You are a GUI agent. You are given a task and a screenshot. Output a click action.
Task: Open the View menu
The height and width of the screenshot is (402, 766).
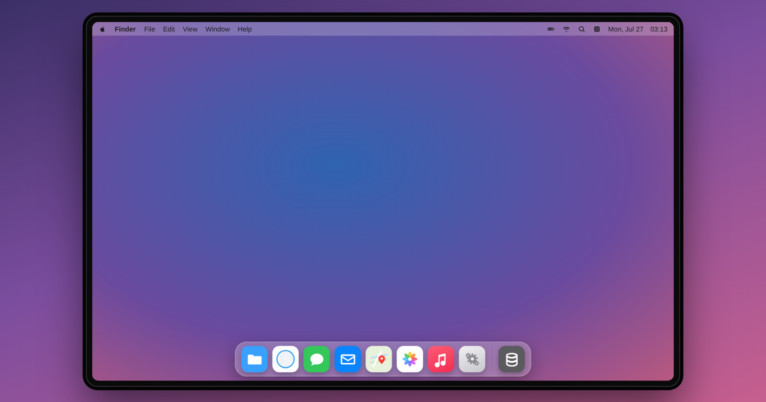190,29
